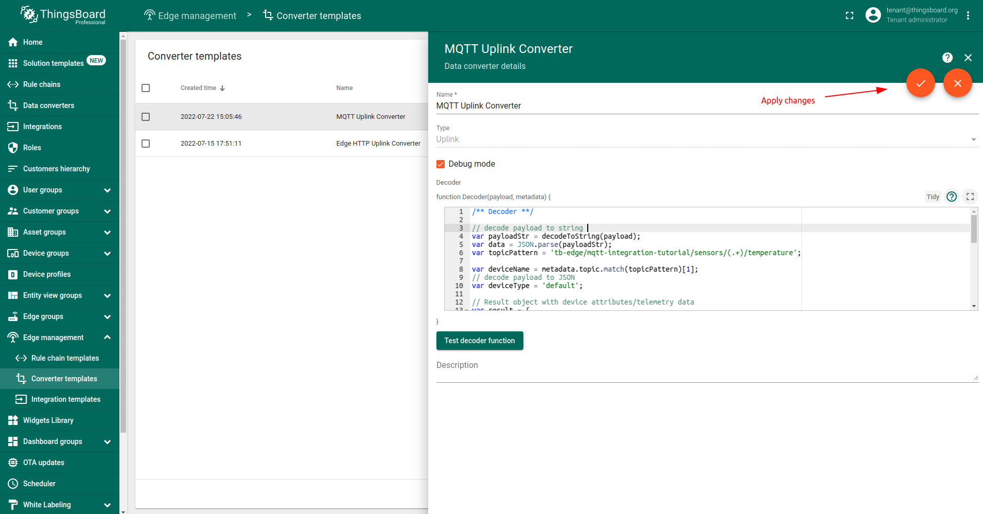Click the code editor vertical scrollbar
This screenshot has height=514, width=983.
click(x=974, y=229)
